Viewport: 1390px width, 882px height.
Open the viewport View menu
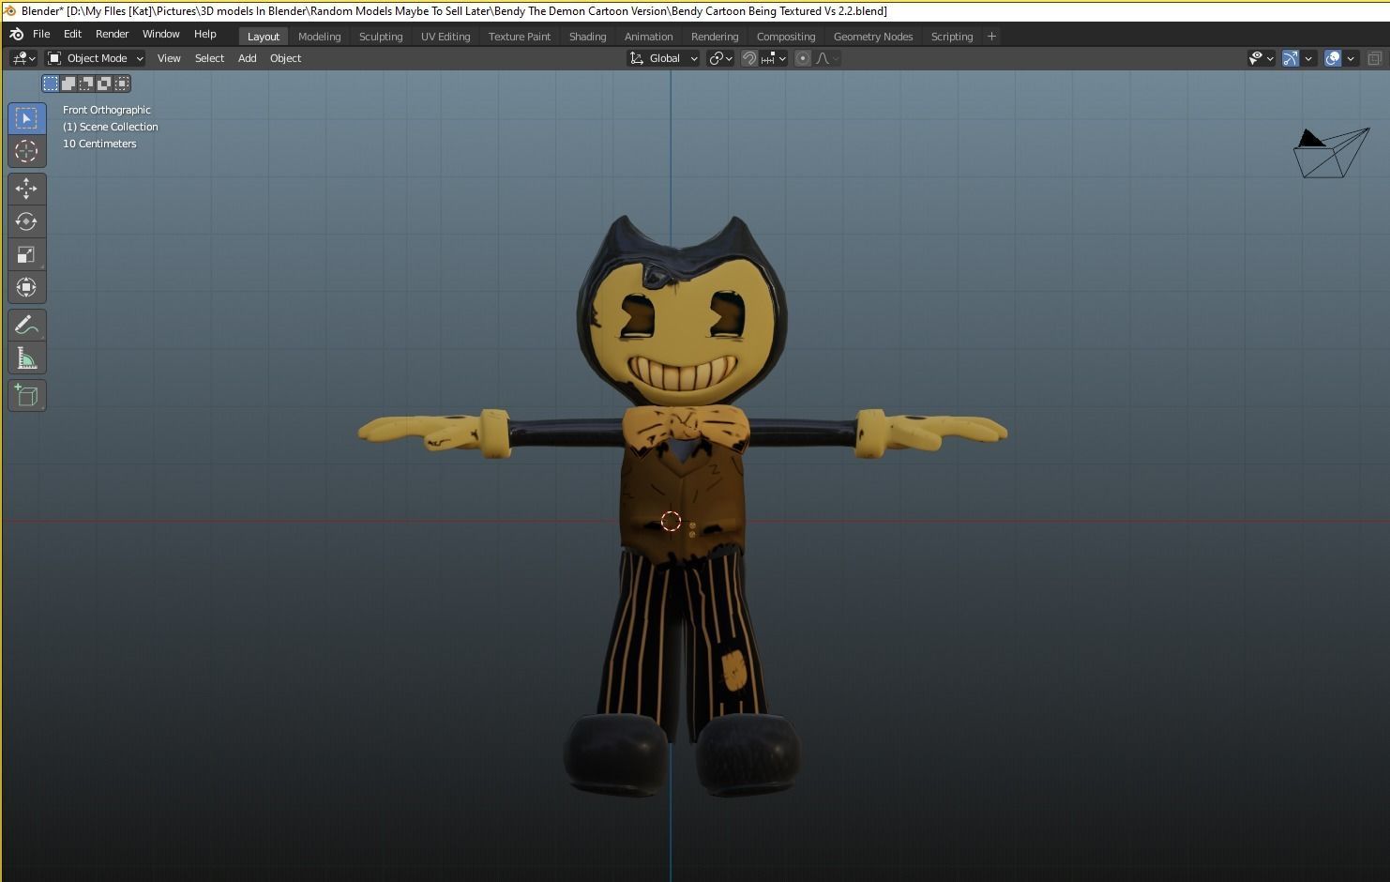(169, 58)
